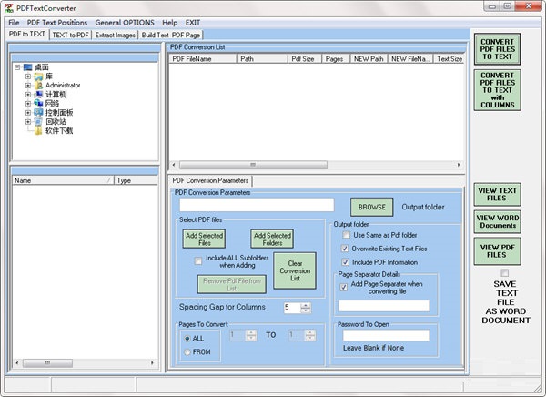Viewport: 546px width, 397px height.
Task: Sort file list by Type column
Action: coord(136,180)
